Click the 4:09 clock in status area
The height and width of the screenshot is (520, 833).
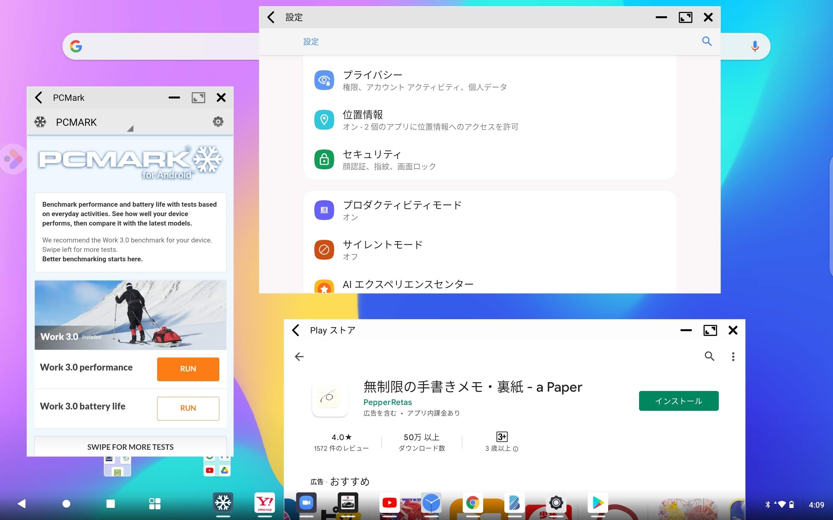coord(816,504)
